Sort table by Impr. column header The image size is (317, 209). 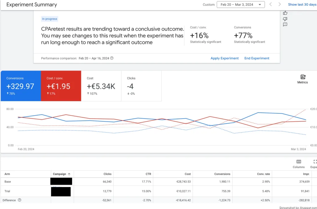tap(306, 174)
